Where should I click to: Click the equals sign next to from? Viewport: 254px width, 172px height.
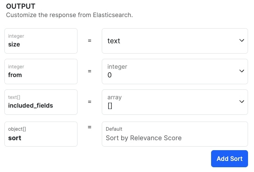(89, 71)
